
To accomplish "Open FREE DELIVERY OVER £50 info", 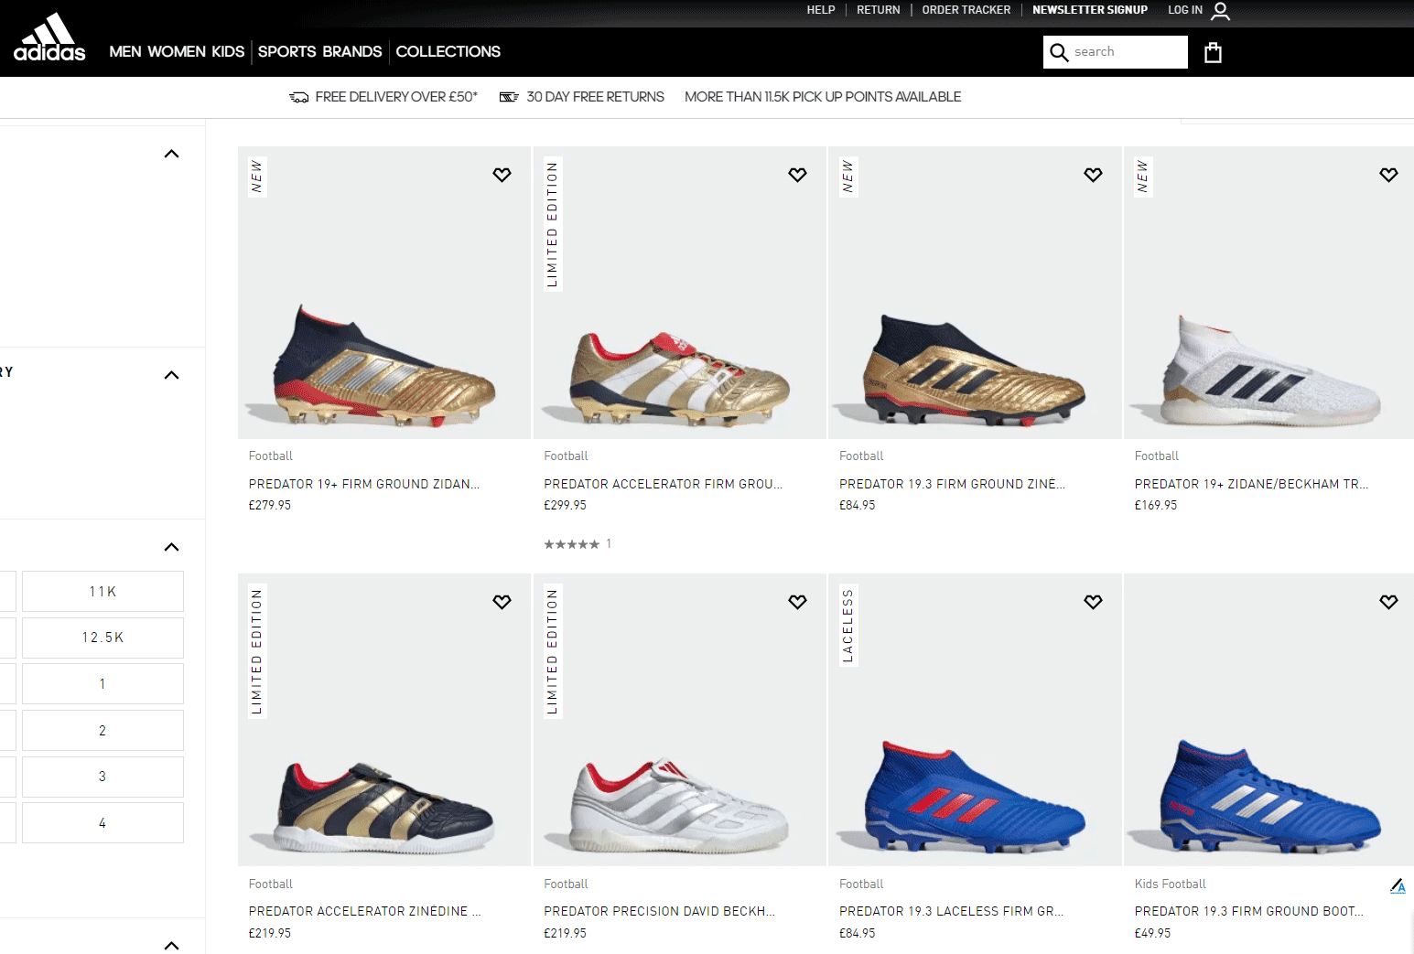I will [x=396, y=97].
